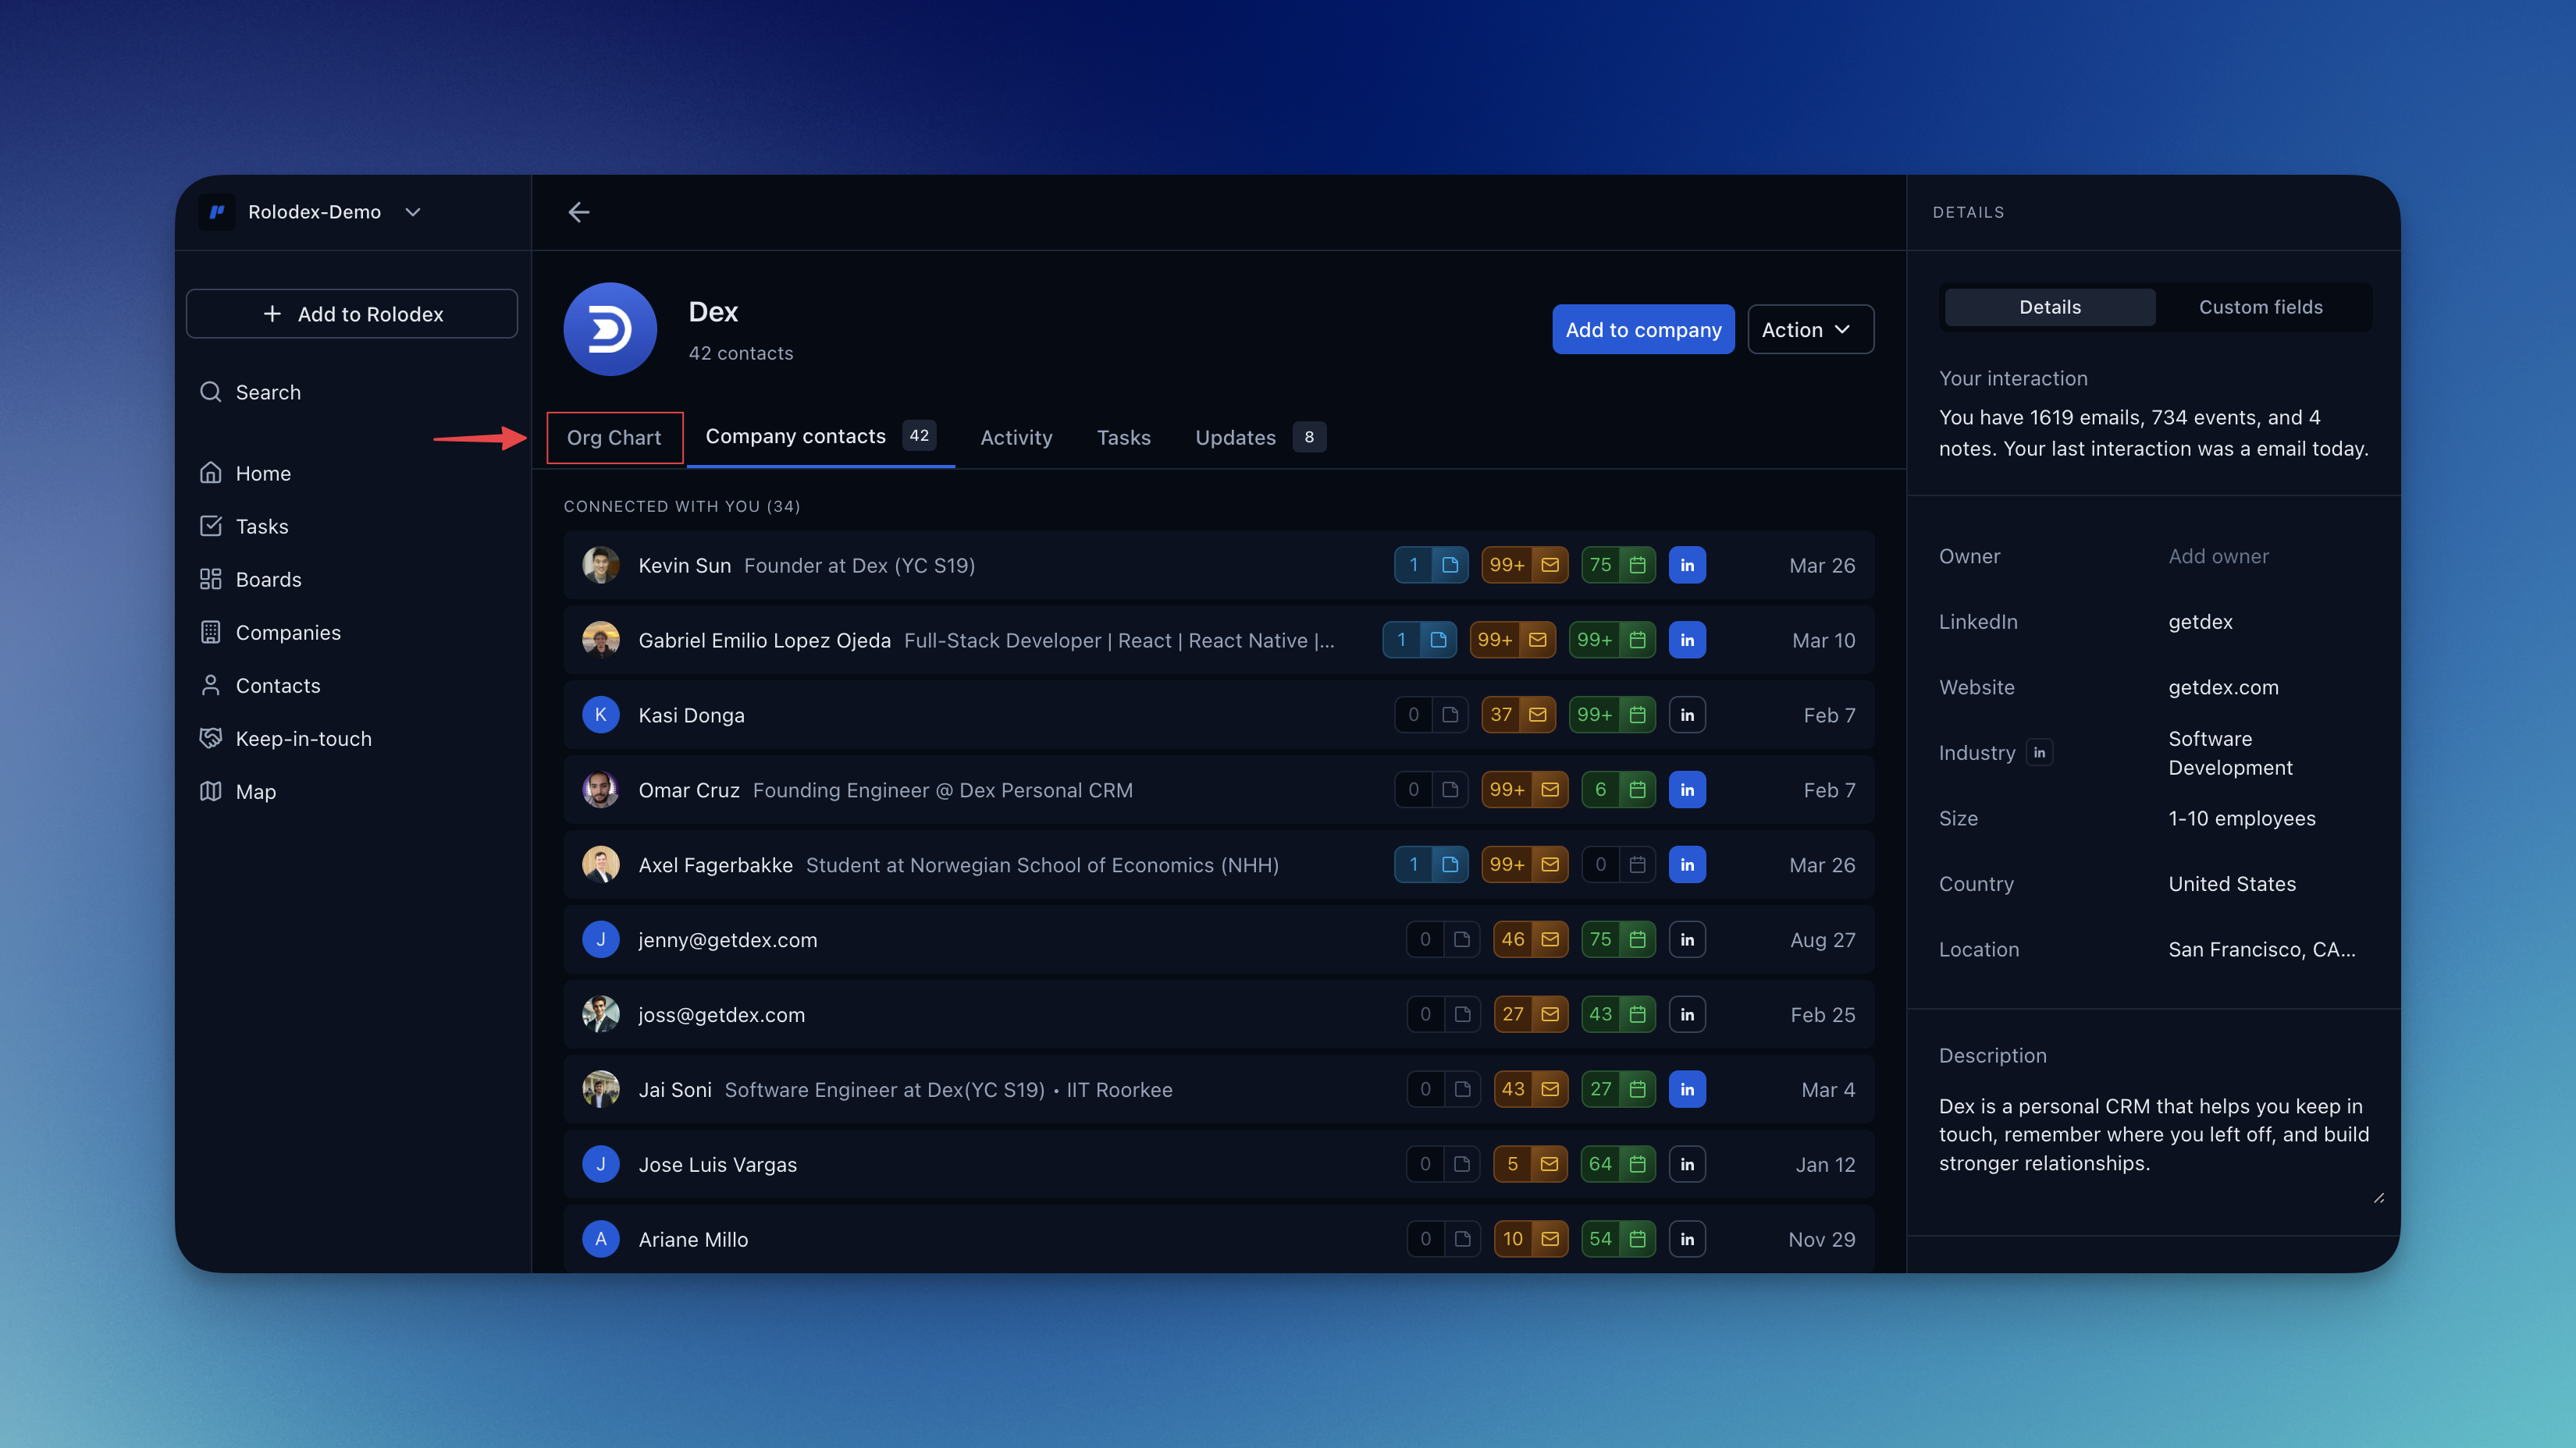Open Ariane Millo's contact row

click(1219, 1240)
